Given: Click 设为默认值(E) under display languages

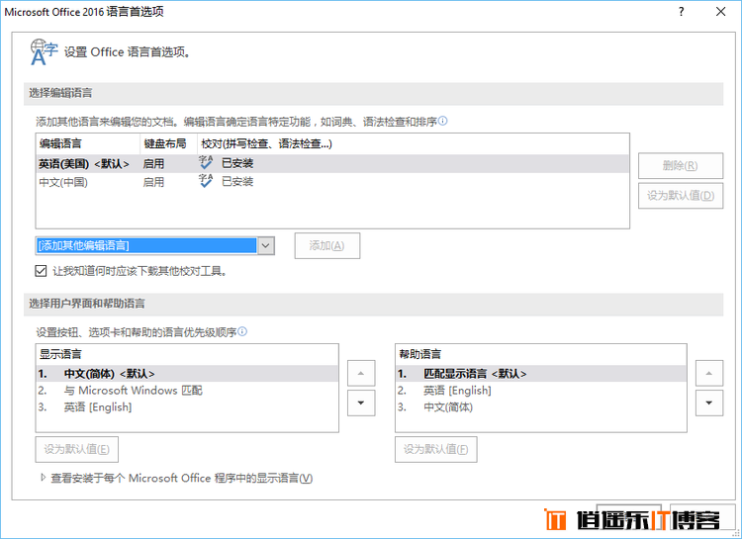Looking at the screenshot, I should 76,449.
